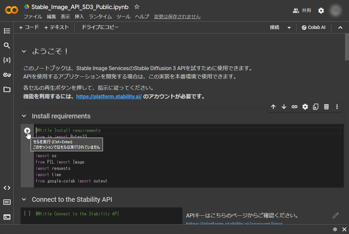
Task: Click the 'import os' code line
Action: pos(46,156)
